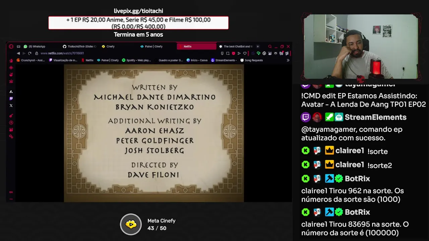The height and width of the screenshot is (241, 429).
Task: Open the Twitch Visualização de m... bookmark
Action: click(63, 60)
